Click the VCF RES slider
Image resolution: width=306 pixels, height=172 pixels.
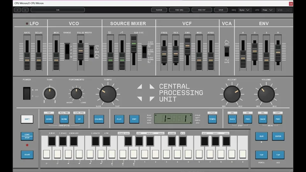tap(176, 54)
